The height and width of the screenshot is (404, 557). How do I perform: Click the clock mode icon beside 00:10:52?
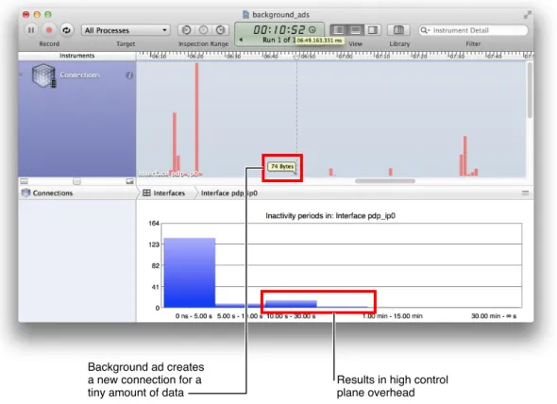[312, 30]
